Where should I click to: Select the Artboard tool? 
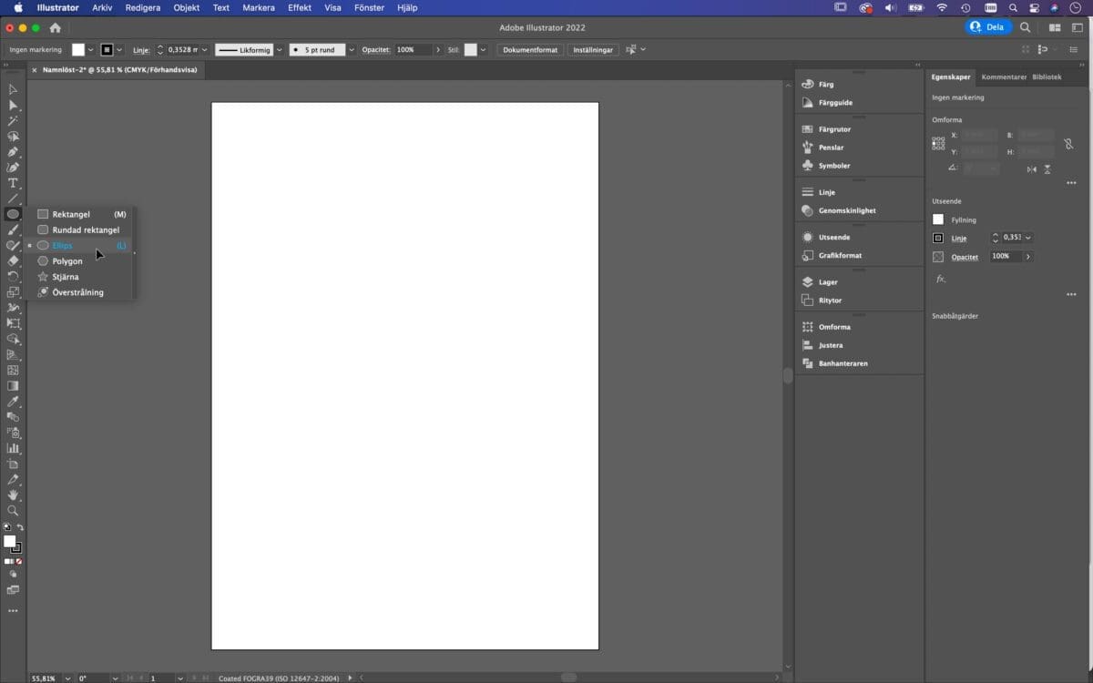tap(13, 464)
